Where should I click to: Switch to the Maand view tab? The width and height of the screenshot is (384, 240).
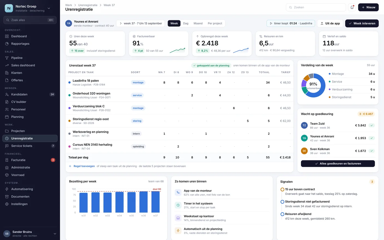pos(198,23)
